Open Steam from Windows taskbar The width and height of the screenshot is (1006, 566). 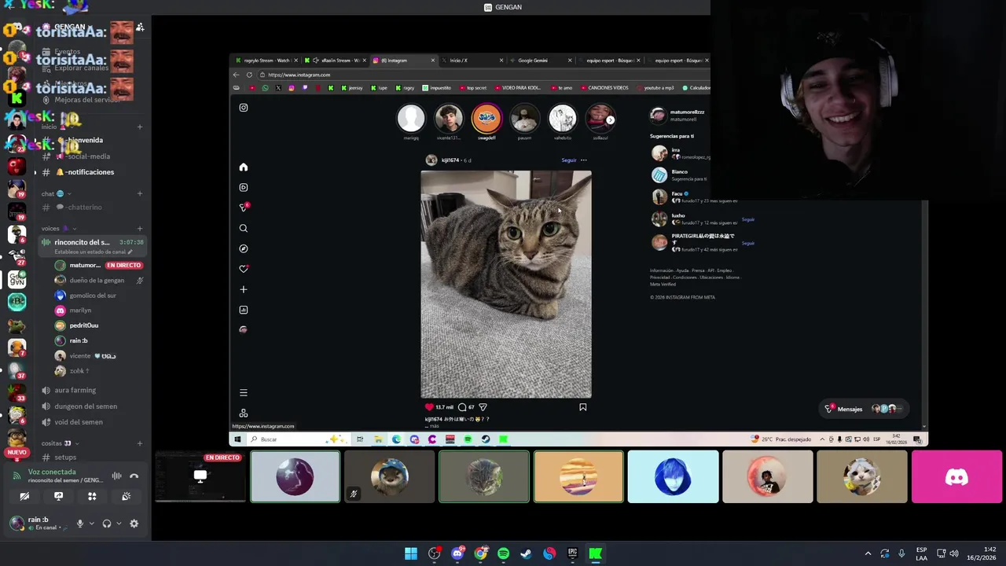[x=526, y=553]
